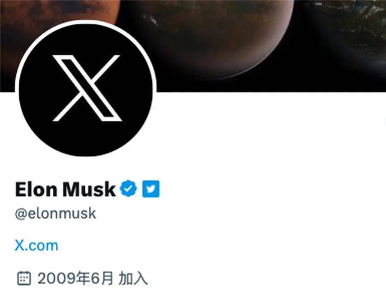The height and width of the screenshot is (300, 386).
Task: Click the 加入 joined label
Action: [133, 279]
